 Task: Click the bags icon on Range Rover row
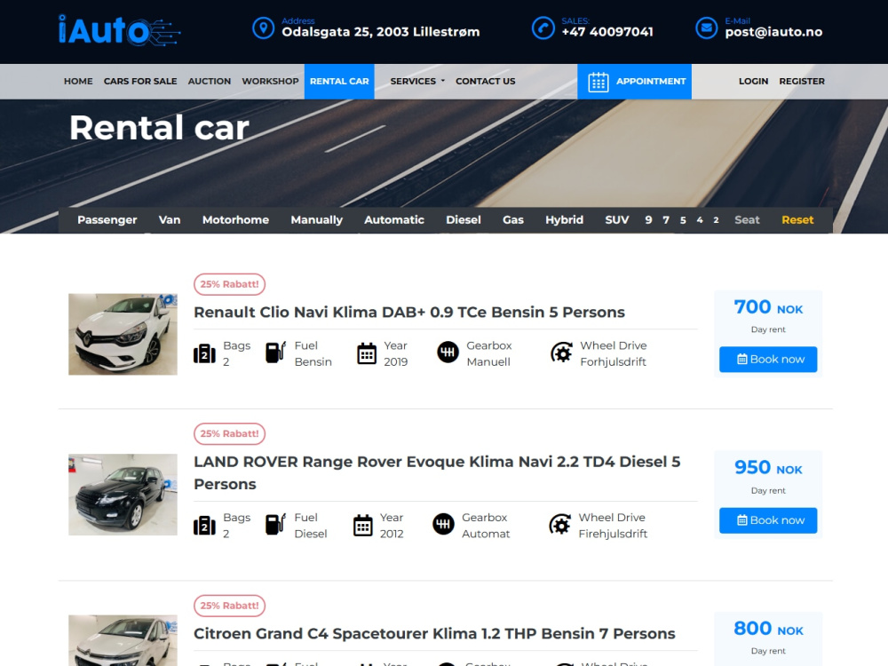click(x=204, y=526)
